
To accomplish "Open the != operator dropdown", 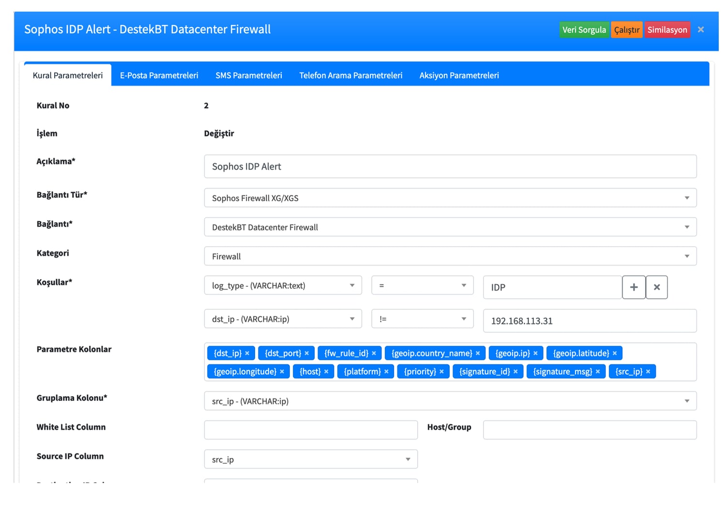I will click(422, 319).
